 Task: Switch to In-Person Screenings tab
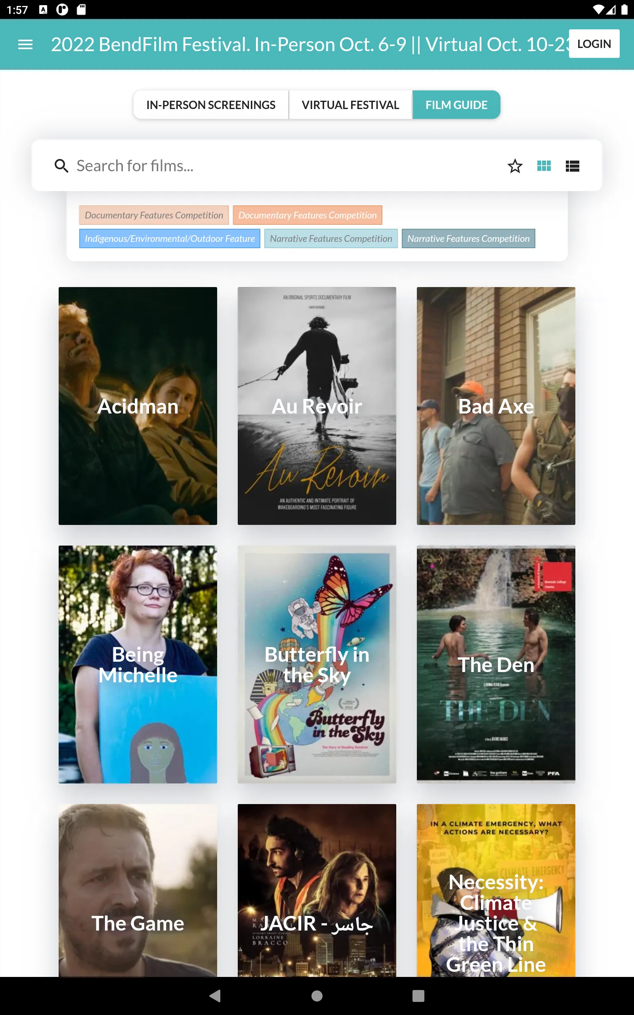[x=211, y=105]
